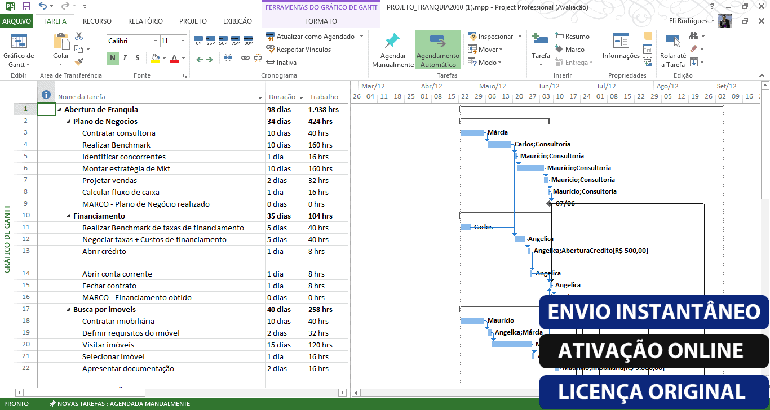Click Add to Timeline icon in Propriedades
770x410 pixels.
point(648,62)
